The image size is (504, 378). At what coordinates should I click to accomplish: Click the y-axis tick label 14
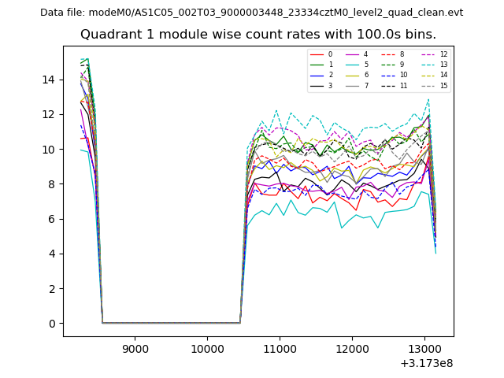pos(49,80)
